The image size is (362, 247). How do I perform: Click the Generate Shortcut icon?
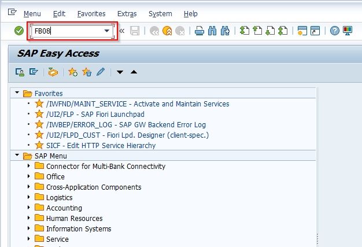tap(315, 31)
